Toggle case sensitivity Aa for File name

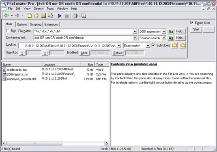tap(171, 32)
